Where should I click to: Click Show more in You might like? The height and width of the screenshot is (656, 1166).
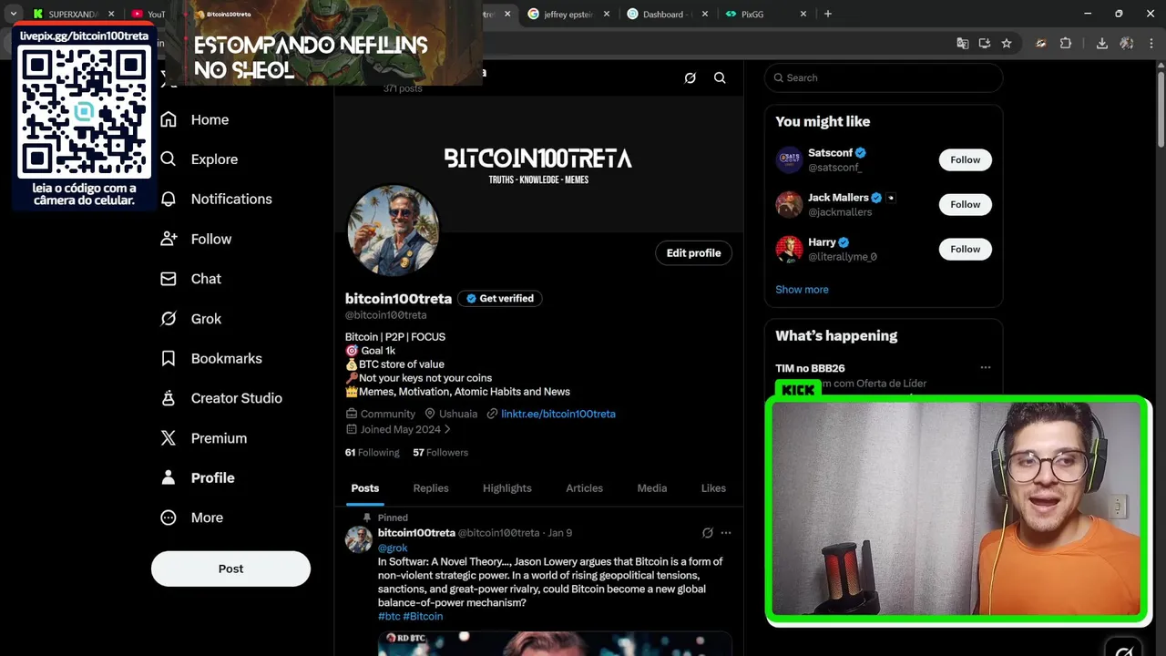click(x=802, y=290)
